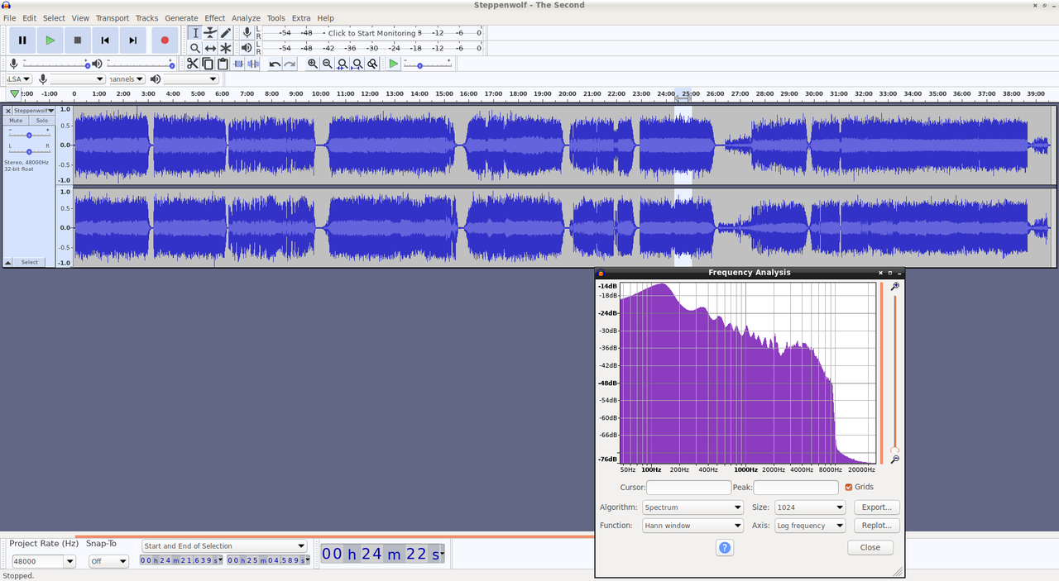Click Fit selection to width icon

pos(343,64)
